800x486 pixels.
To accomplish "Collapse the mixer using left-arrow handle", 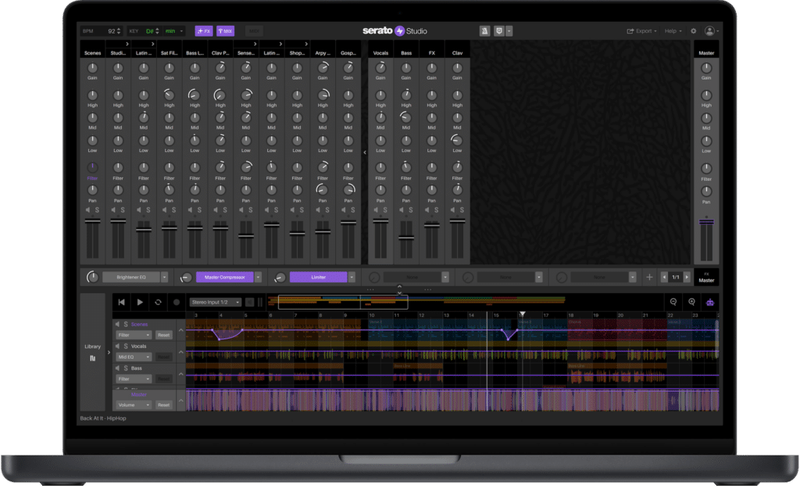I will (x=365, y=152).
